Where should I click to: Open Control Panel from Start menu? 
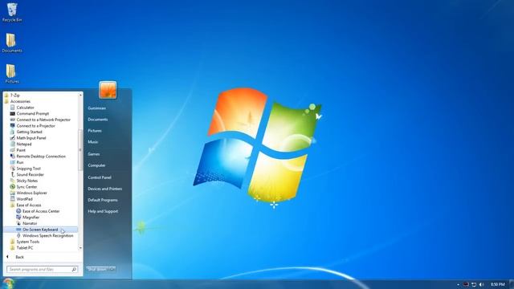(100, 177)
